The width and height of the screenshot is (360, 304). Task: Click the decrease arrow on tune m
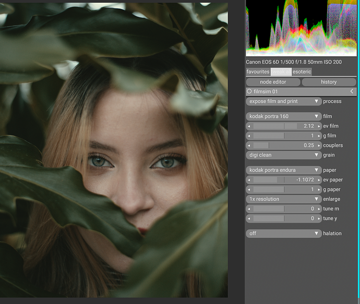249,209
